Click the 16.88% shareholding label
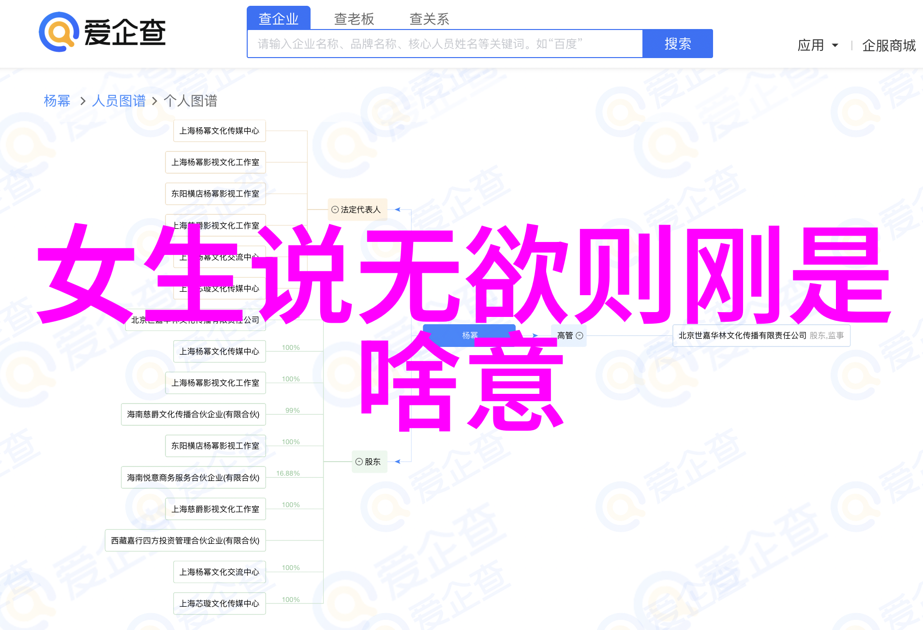Screen dimensions: 923x630 (x=288, y=473)
